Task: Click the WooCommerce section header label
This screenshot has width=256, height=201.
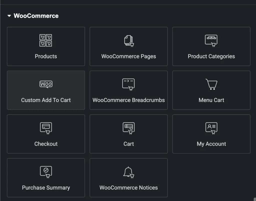Action: (x=36, y=16)
